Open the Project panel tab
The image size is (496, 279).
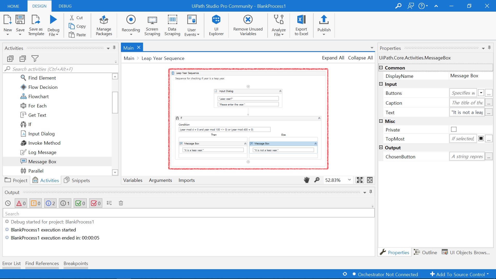click(16, 180)
